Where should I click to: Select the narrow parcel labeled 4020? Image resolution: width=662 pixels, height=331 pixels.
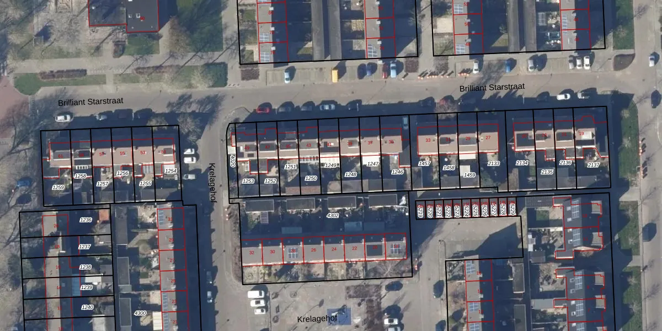pyautogui.click(x=232, y=162)
